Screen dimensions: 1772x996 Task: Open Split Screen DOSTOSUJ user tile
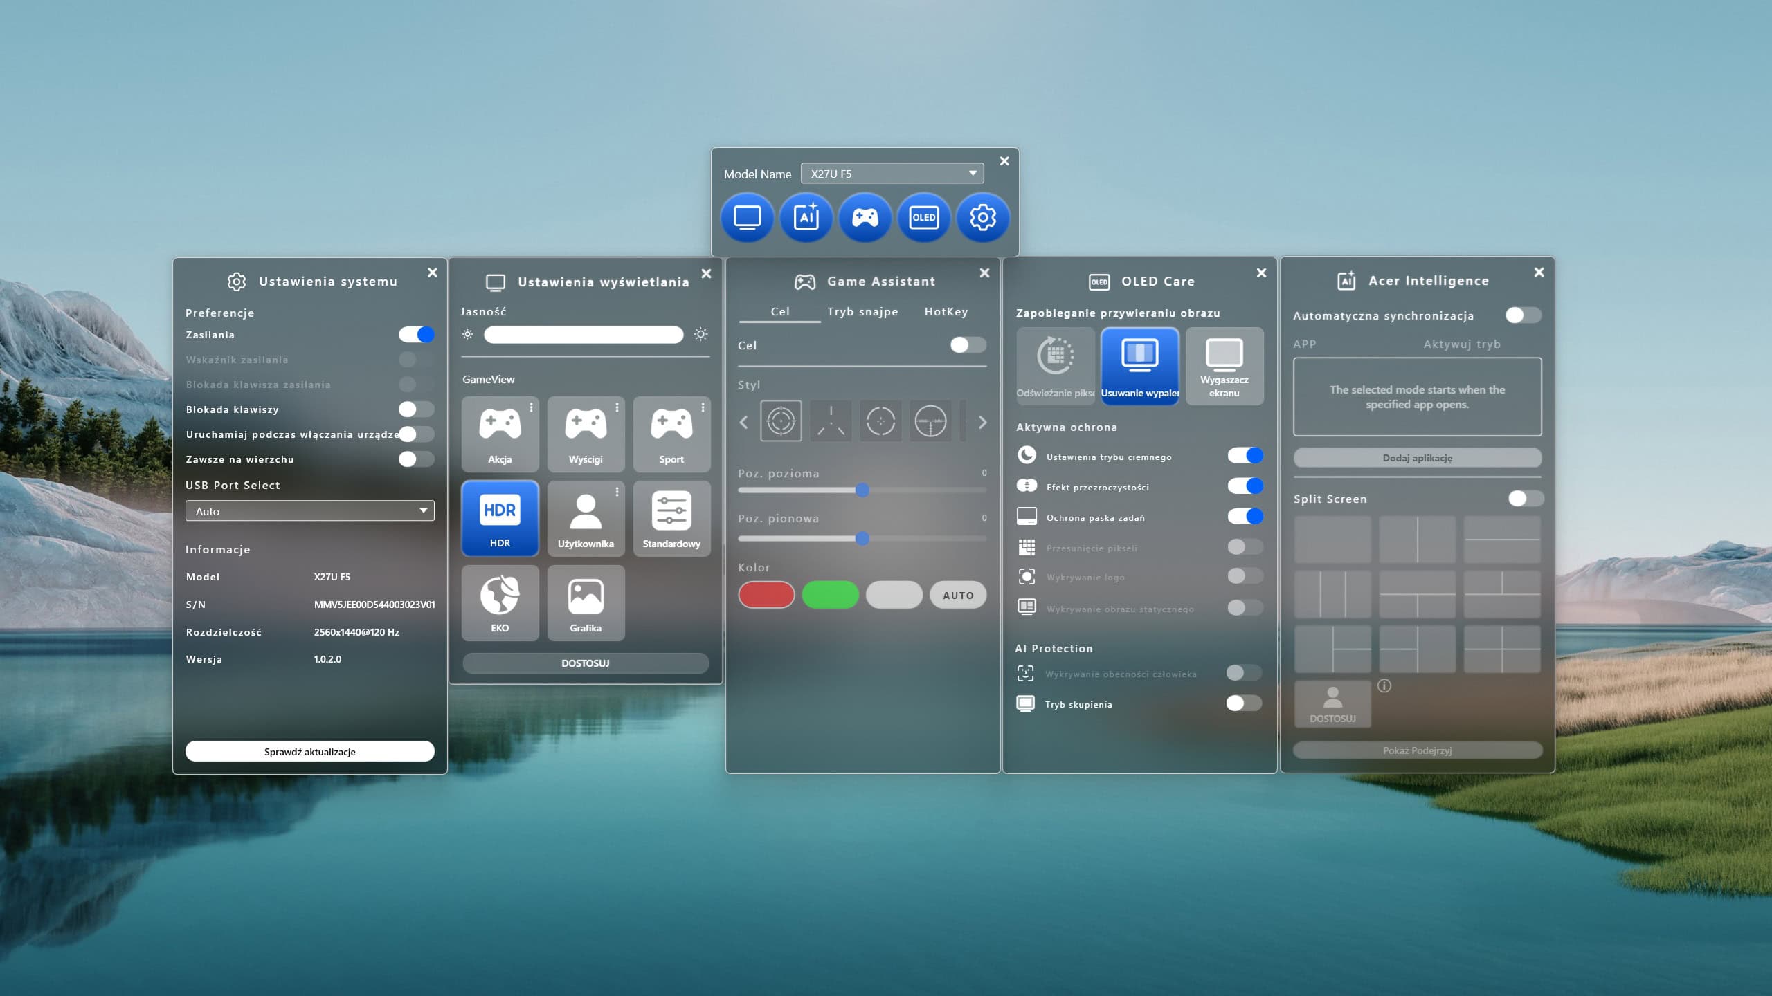tap(1332, 703)
